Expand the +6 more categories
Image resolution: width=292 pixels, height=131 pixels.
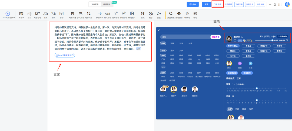click(x=163, y=67)
